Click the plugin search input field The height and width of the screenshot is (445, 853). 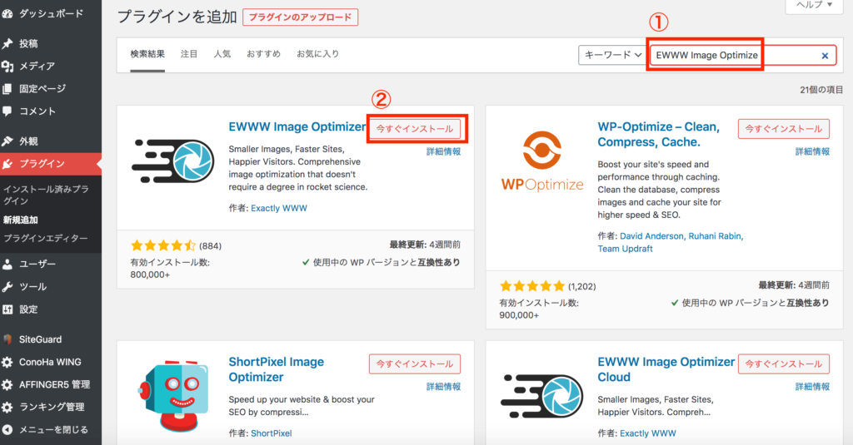(x=733, y=56)
